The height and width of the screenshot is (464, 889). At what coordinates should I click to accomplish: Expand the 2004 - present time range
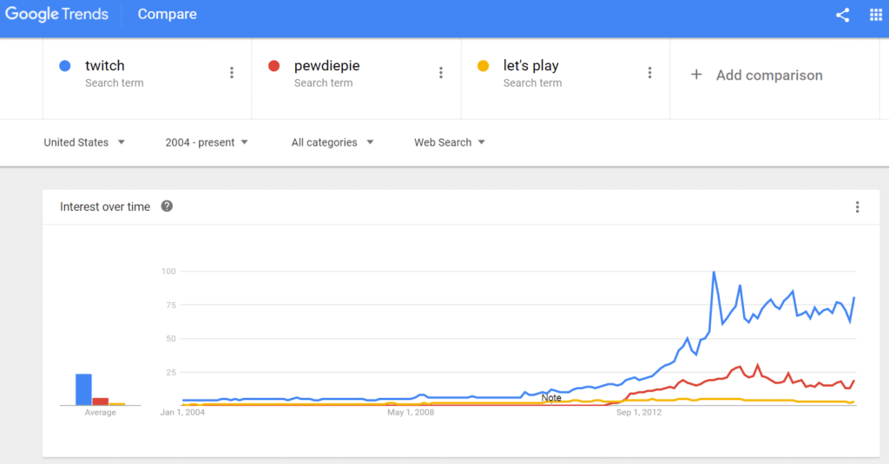(207, 142)
